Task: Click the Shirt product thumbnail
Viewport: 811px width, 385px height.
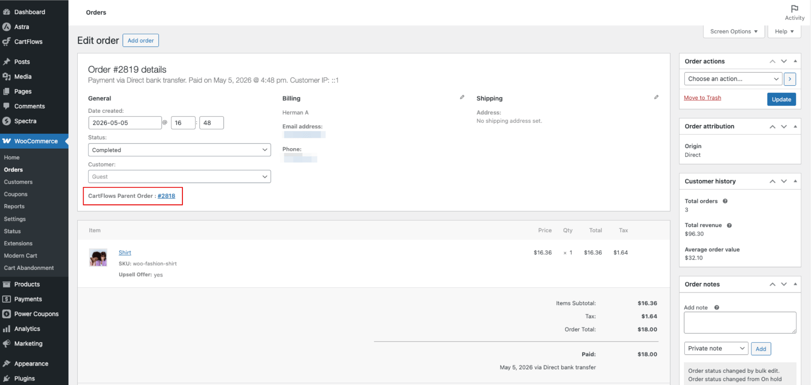Action: (98, 258)
